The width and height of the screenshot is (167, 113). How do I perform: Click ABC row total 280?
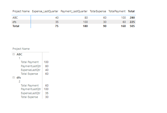(132, 18)
